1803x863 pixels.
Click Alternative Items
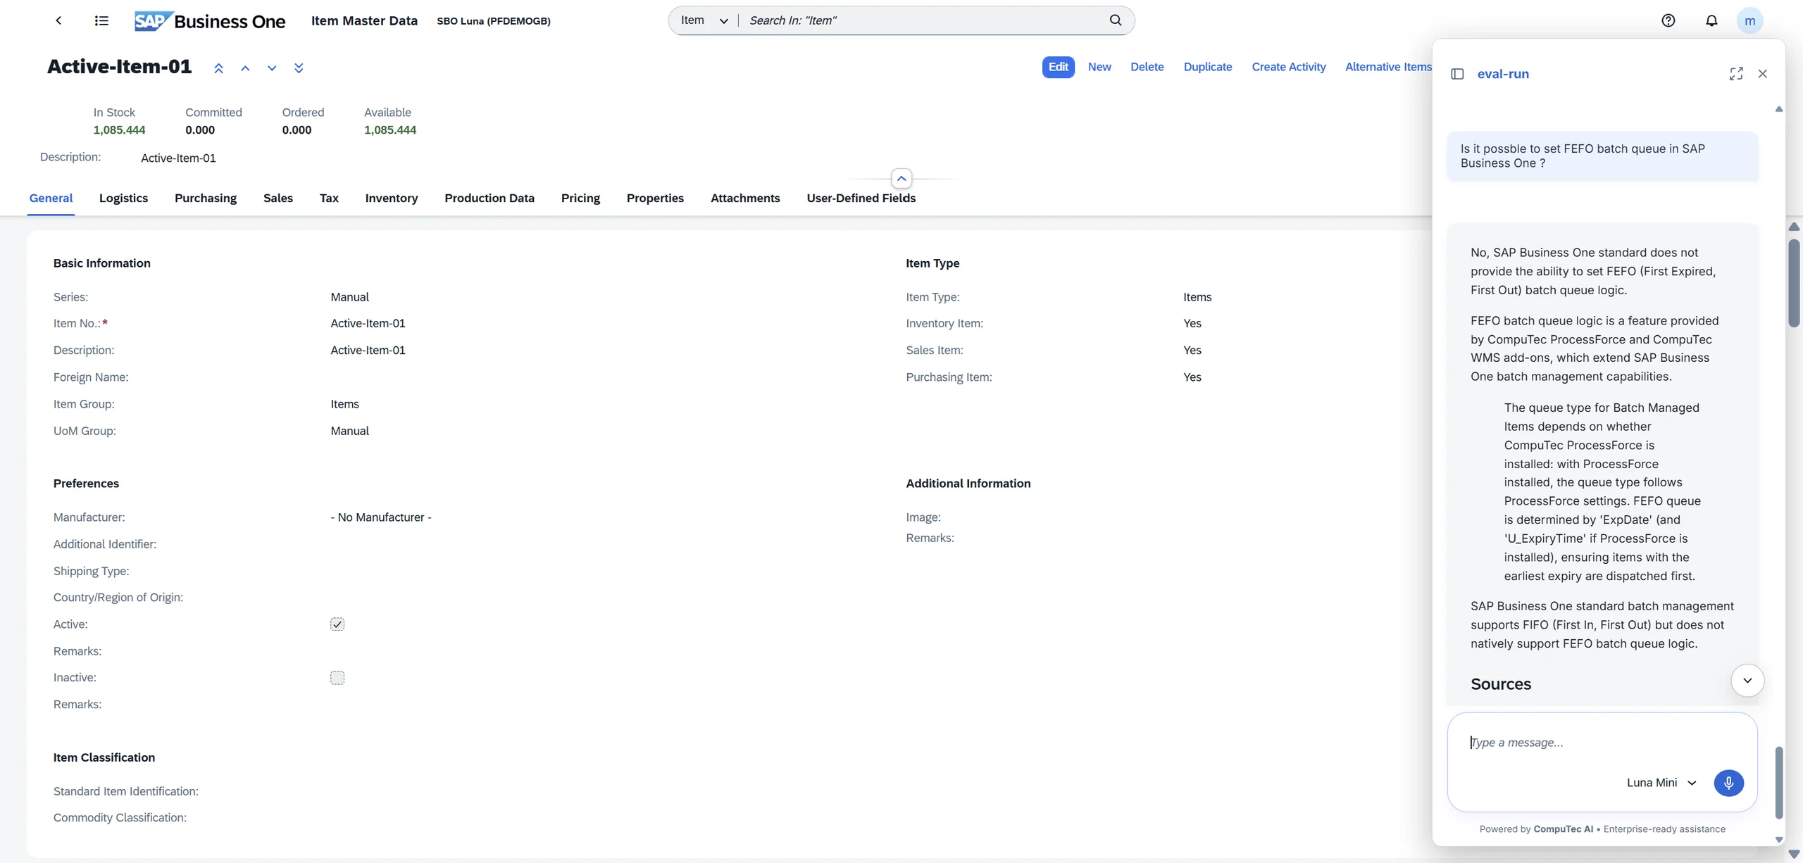tap(1388, 67)
